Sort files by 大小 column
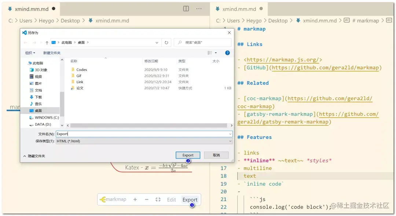This screenshot has height=216, width=396. pos(216,61)
